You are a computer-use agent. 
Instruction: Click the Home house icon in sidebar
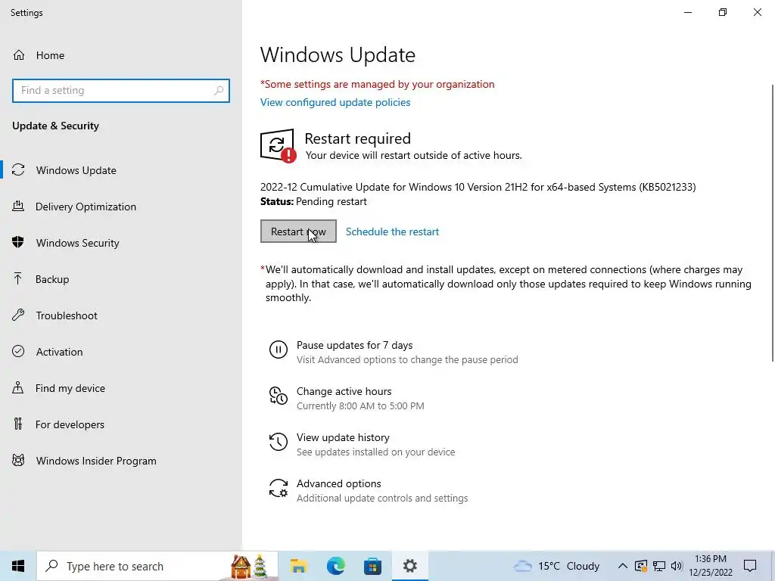[x=19, y=55]
